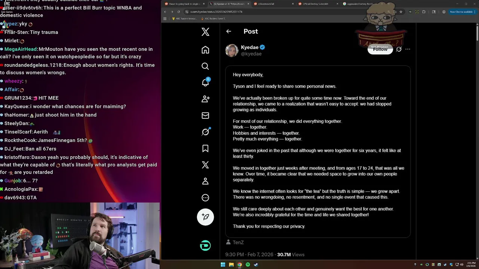Screen dimensions: 479x269
Task: Click the TenZ tagged person link
Action: pyautogui.click(x=238, y=242)
